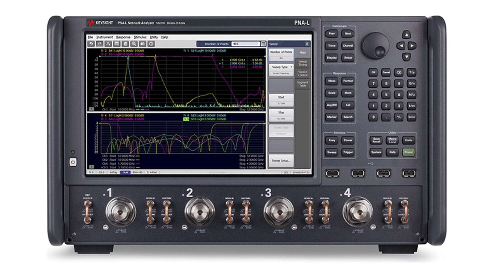Screen dimensions: 494x278
Task: Select the Segment Table tab
Action: point(303,84)
